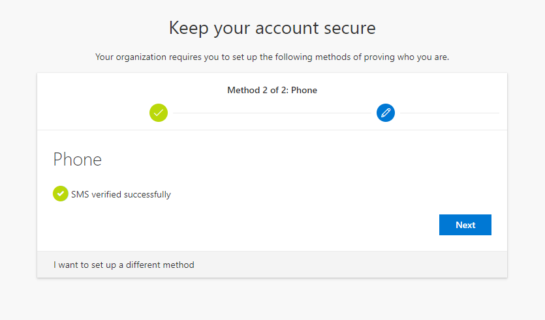Click word "successfully" in SMS status text
The image size is (545, 320).
coord(148,194)
